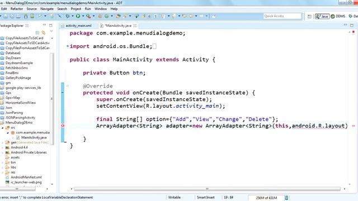Open the Debug dropdown arrow
Screen dimensions: 358x201
click(72, 16)
